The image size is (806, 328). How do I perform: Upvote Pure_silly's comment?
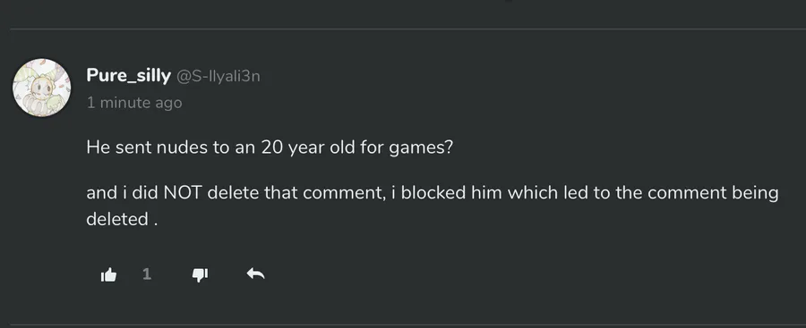tap(108, 274)
